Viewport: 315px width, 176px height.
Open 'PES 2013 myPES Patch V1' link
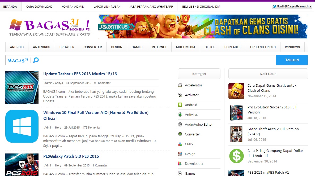pyautogui.click(x=268, y=172)
